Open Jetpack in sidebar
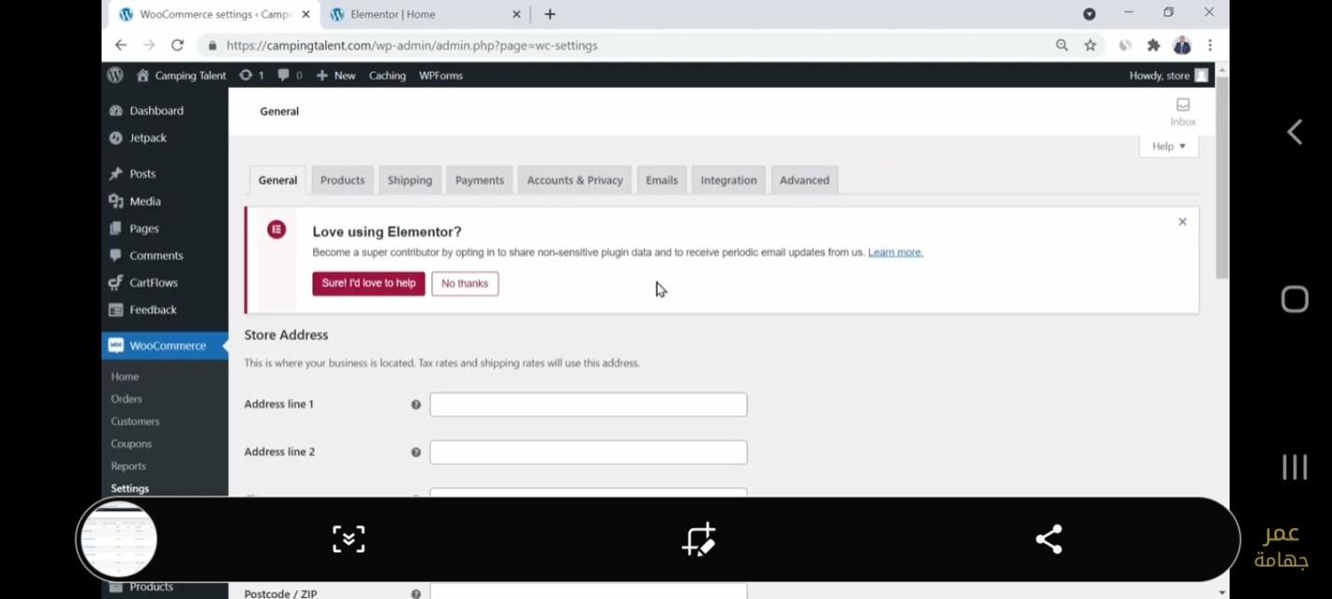 pos(148,138)
